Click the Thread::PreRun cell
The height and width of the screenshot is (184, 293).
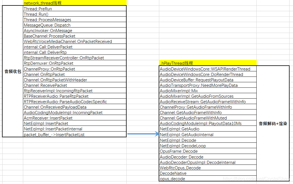click(74, 9)
